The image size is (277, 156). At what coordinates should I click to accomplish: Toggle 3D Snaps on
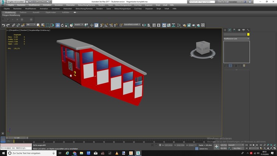click(x=102, y=25)
